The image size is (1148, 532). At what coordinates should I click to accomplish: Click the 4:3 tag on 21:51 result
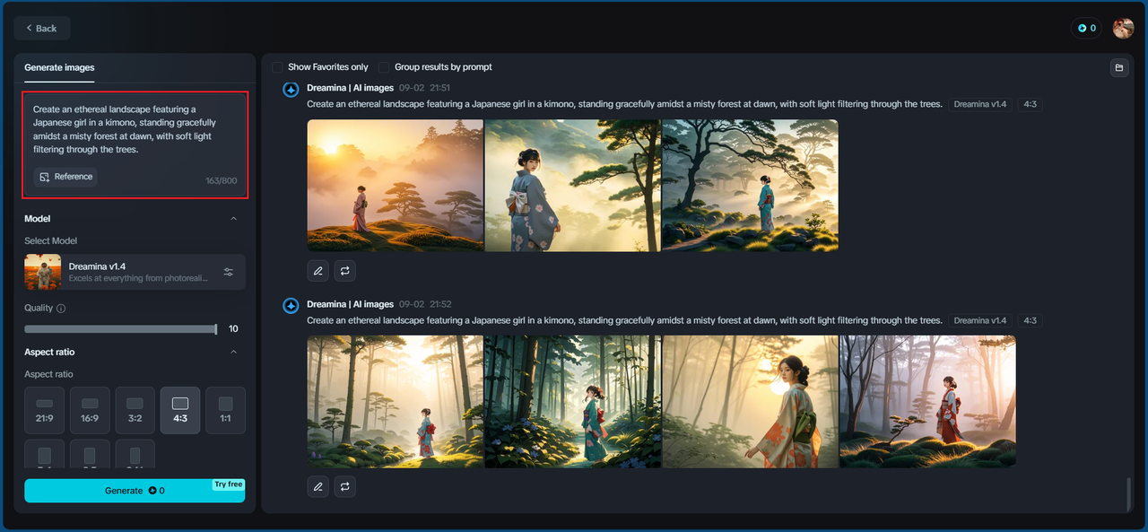point(1030,104)
